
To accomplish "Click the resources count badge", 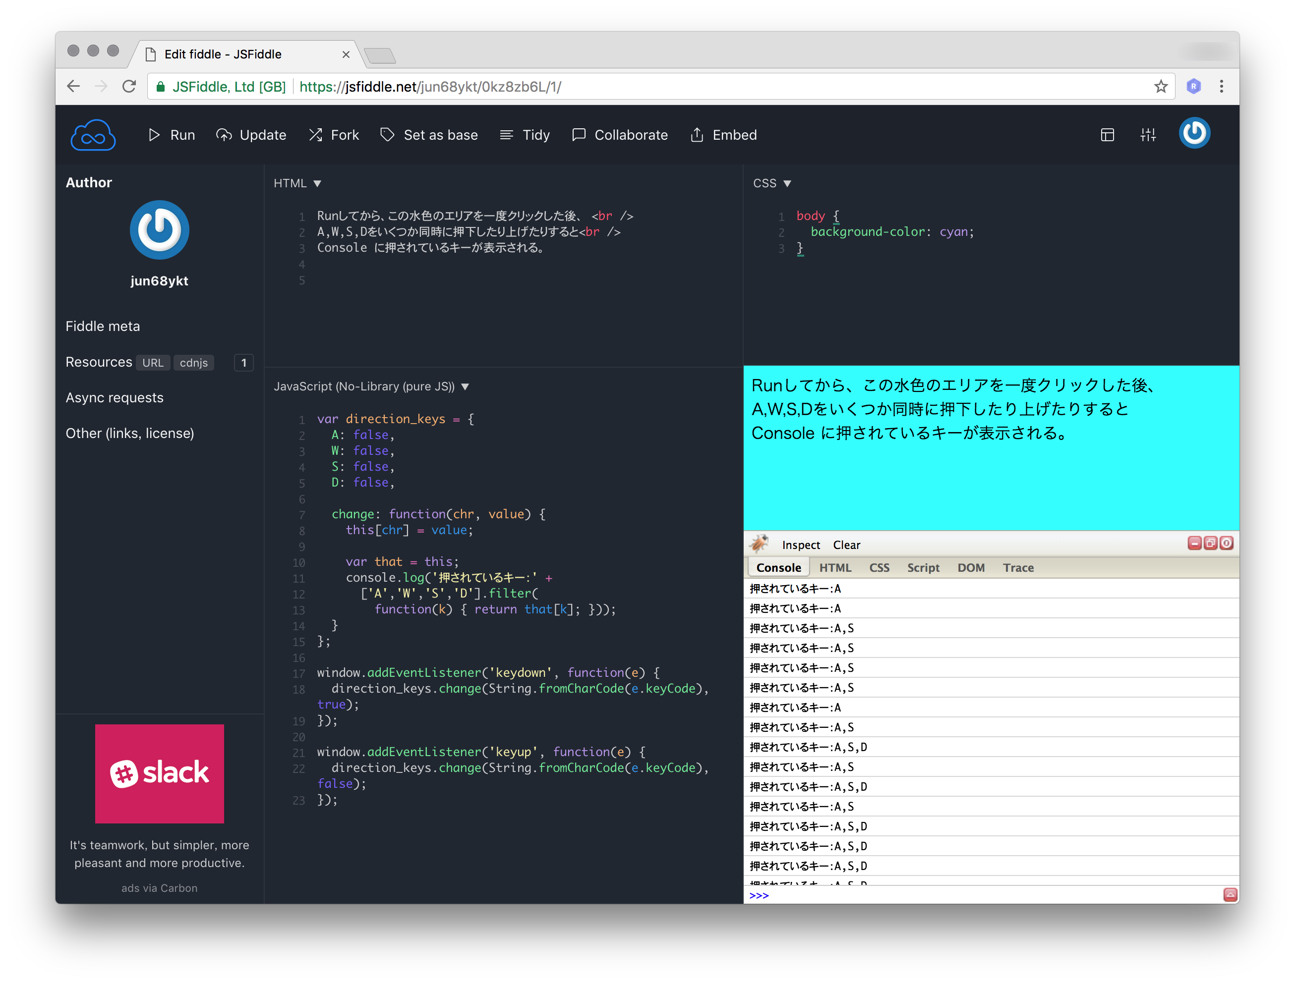I will (x=243, y=363).
